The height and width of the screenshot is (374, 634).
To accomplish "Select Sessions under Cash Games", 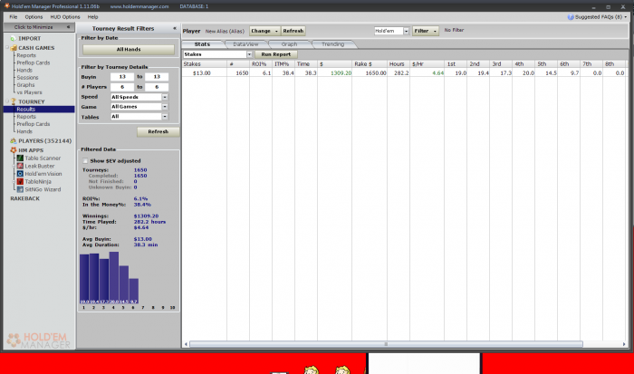I will [27, 78].
